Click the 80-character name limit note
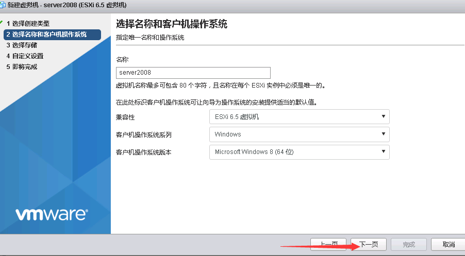465x256 pixels. 221,86
